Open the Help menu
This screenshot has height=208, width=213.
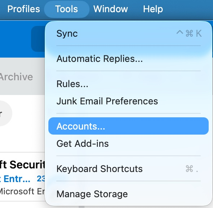153,9
